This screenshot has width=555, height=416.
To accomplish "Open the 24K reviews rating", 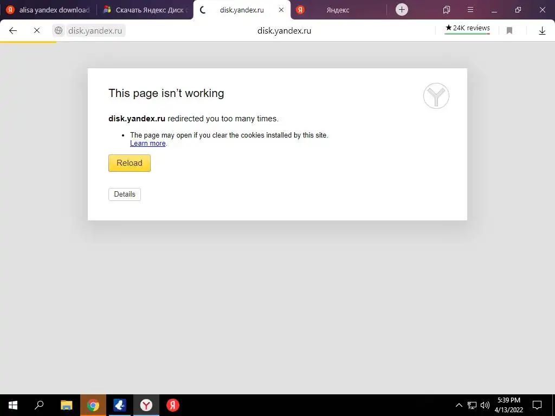I will coord(467,28).
